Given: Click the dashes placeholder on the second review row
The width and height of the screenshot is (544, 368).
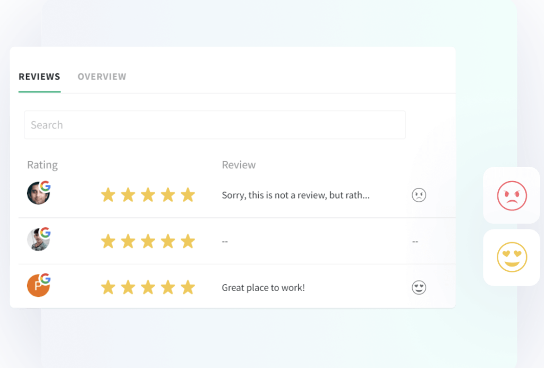Looking at the screenshot, I should pos(225,241).
